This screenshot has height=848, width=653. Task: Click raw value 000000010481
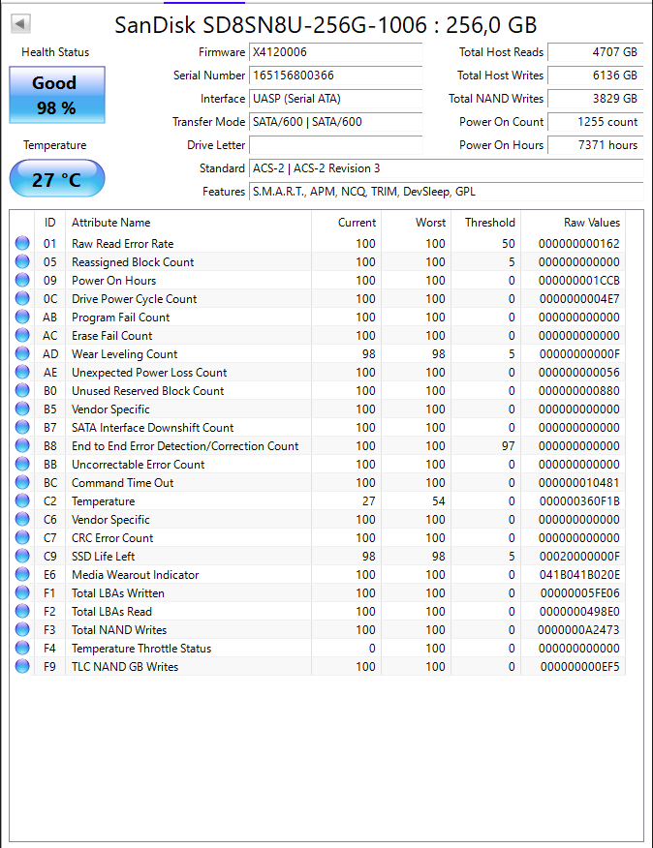[578, 483]
